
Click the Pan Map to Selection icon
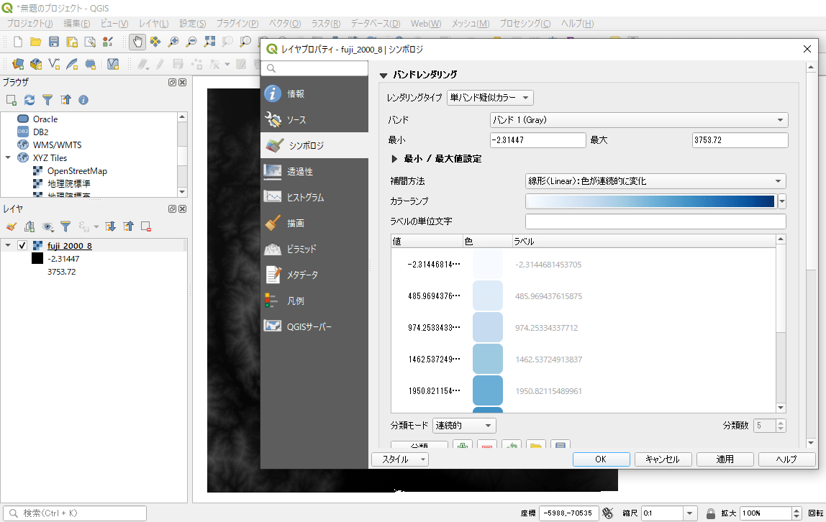[155, 42]
